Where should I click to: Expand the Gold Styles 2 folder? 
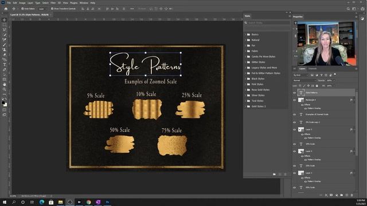(x=245, y=106)
